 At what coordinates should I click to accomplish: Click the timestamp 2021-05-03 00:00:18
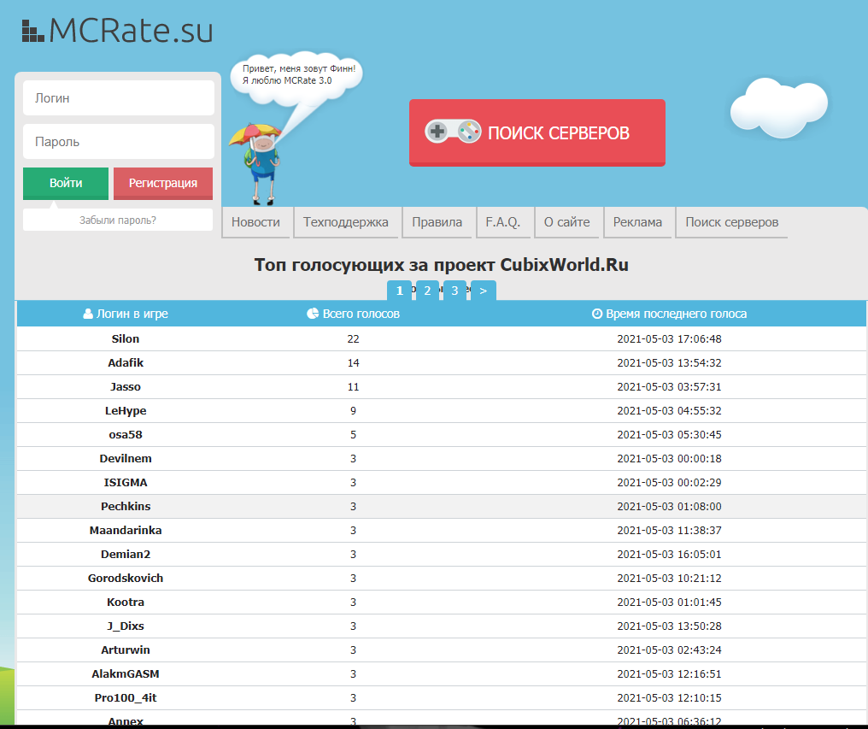(x=669, y=459)
